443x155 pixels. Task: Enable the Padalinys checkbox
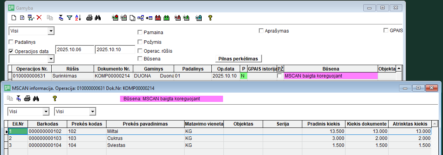pos(11,42)
